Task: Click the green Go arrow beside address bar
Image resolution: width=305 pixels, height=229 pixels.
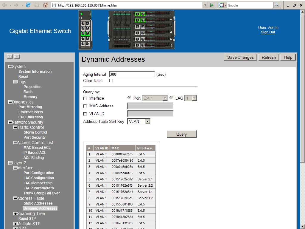Action: tap(211, 5)
